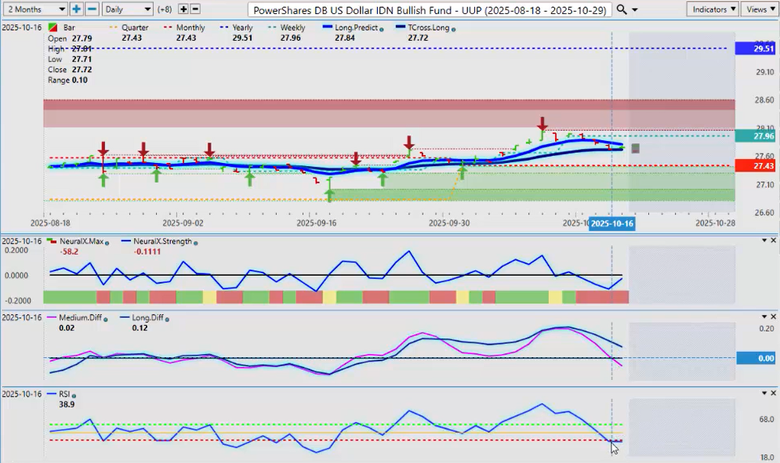Click the blue minus zoom-out button
Image resolution: width=780 pixels, height=463 pixels.
click(92, 9)
